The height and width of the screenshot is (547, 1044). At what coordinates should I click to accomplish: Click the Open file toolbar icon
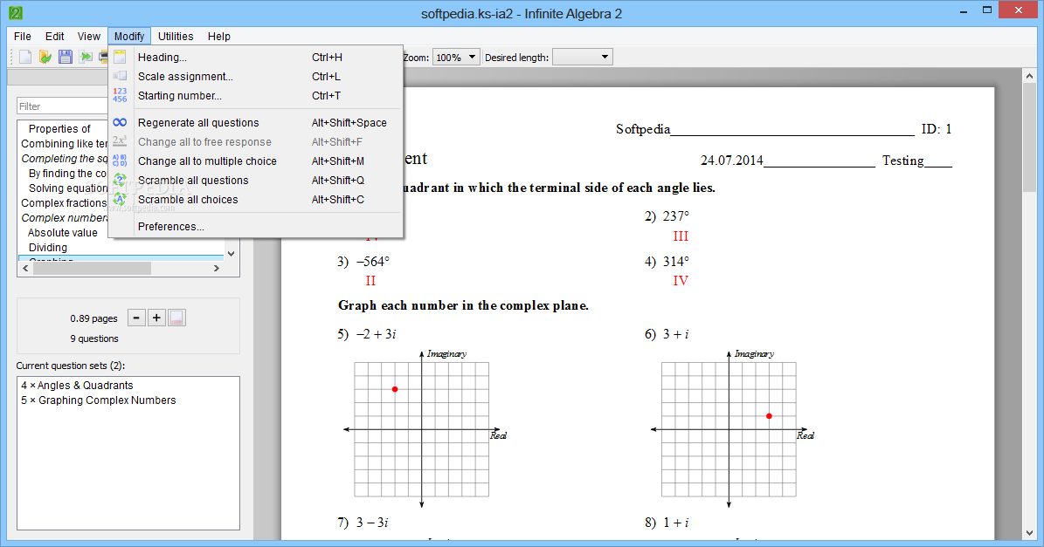45,58
